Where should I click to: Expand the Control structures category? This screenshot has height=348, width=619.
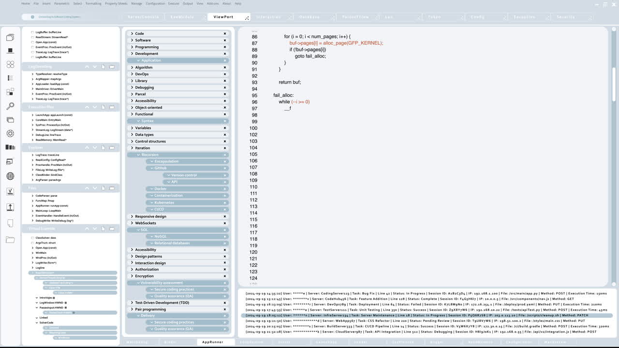132,141
